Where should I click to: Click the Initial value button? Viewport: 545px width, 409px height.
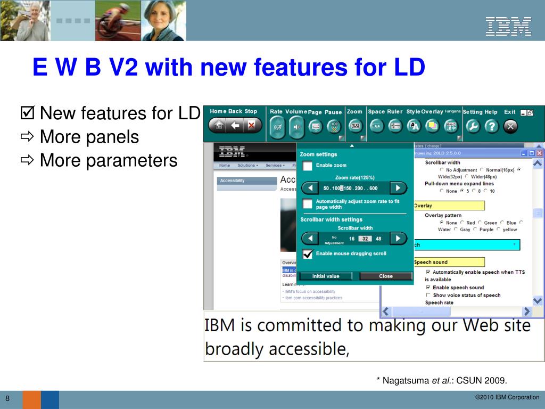pyautogui.click(x=326, y=276)
